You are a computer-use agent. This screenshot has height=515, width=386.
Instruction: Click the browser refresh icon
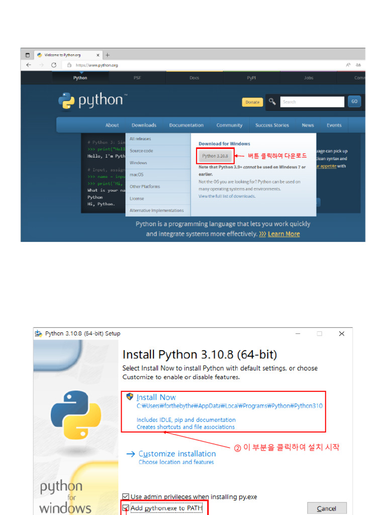click(x=54, y=65)
